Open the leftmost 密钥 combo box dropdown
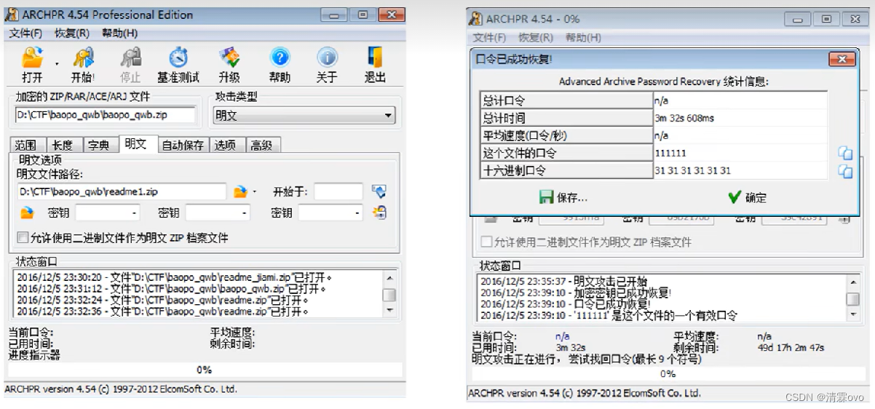The height and width of the screenshot is (409, 875). 135,213
